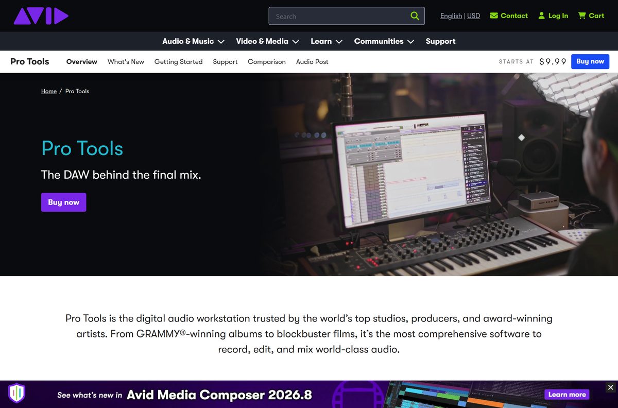Select the Getting Started tab
This screenshot has width=618, height=408.
click(x=178, y=62)
